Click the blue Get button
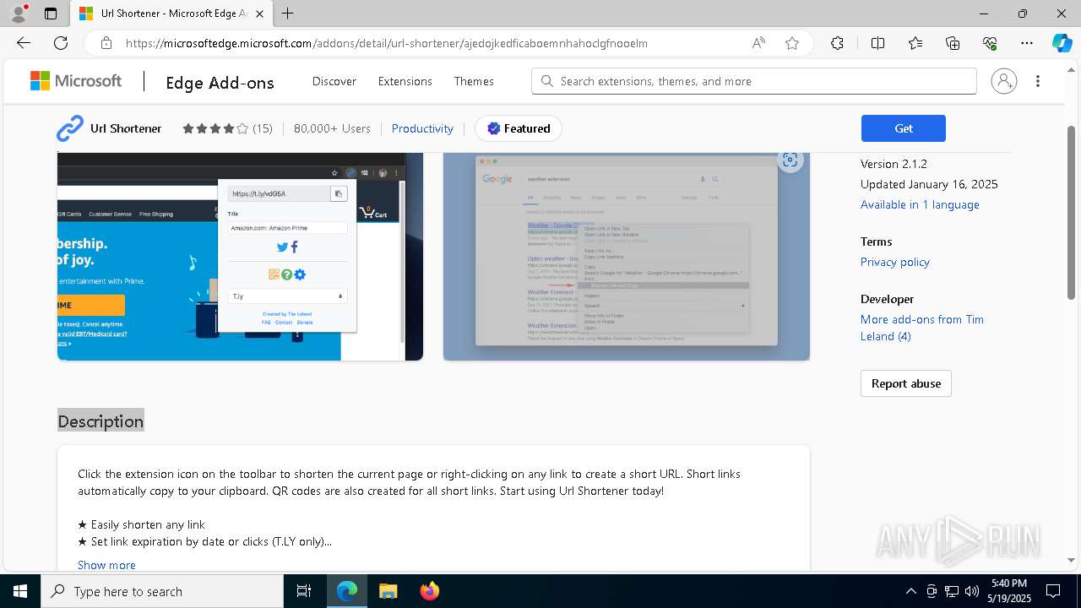 pos(904,128)
